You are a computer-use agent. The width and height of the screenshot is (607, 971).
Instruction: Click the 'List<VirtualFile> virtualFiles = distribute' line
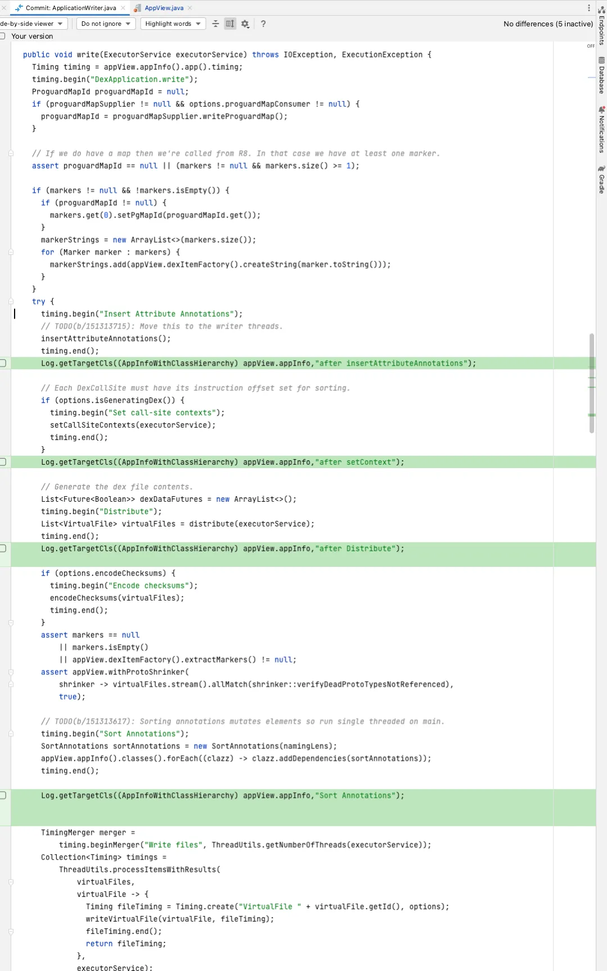pos(178,524)
